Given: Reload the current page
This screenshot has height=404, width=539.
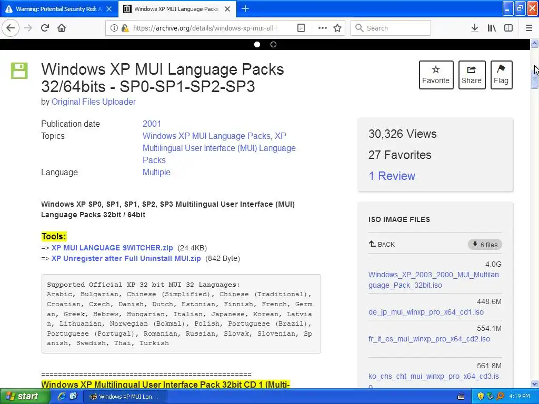Looking at the screenshot, I should (45, 28).
